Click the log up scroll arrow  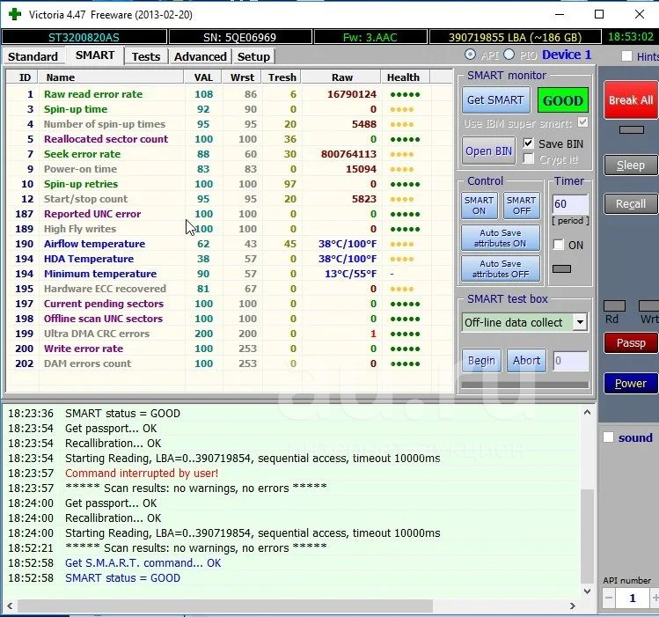(587, 412)
